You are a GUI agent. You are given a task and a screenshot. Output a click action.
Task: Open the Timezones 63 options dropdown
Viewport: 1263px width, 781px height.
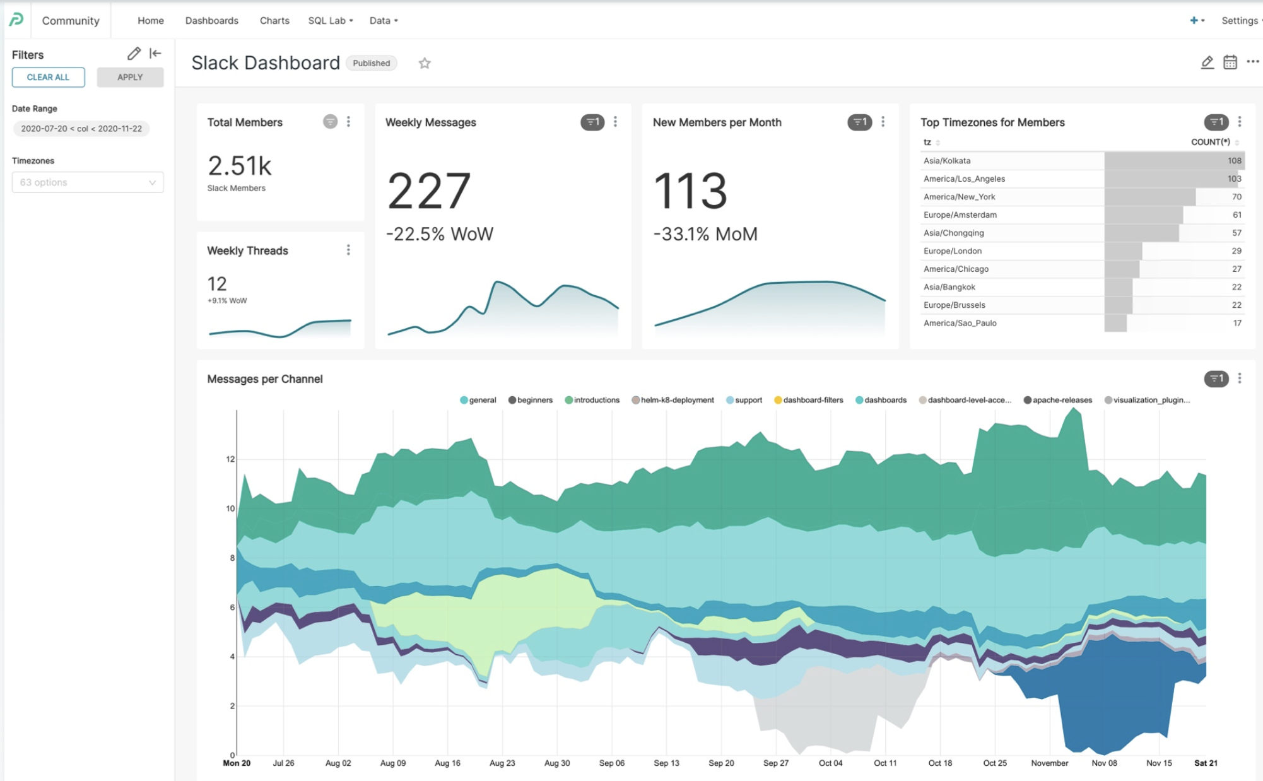tap(88, 182)
